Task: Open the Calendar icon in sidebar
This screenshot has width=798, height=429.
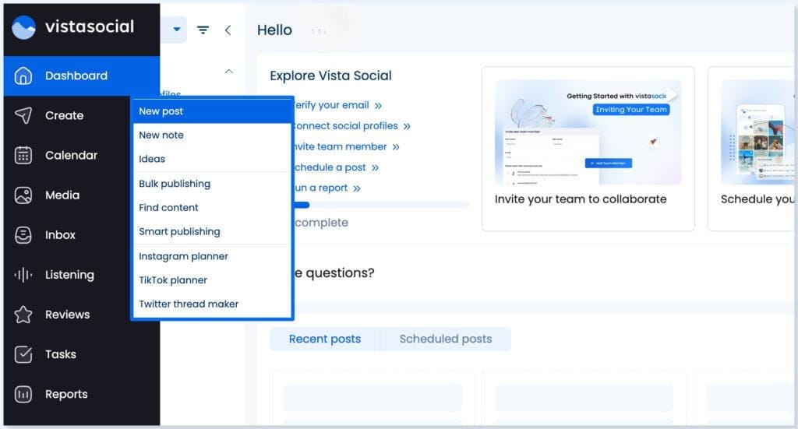Action: 23,155
